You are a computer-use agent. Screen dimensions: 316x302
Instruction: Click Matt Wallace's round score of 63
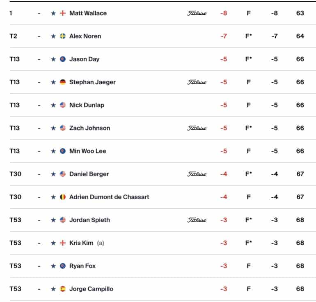tap(300, 13)
